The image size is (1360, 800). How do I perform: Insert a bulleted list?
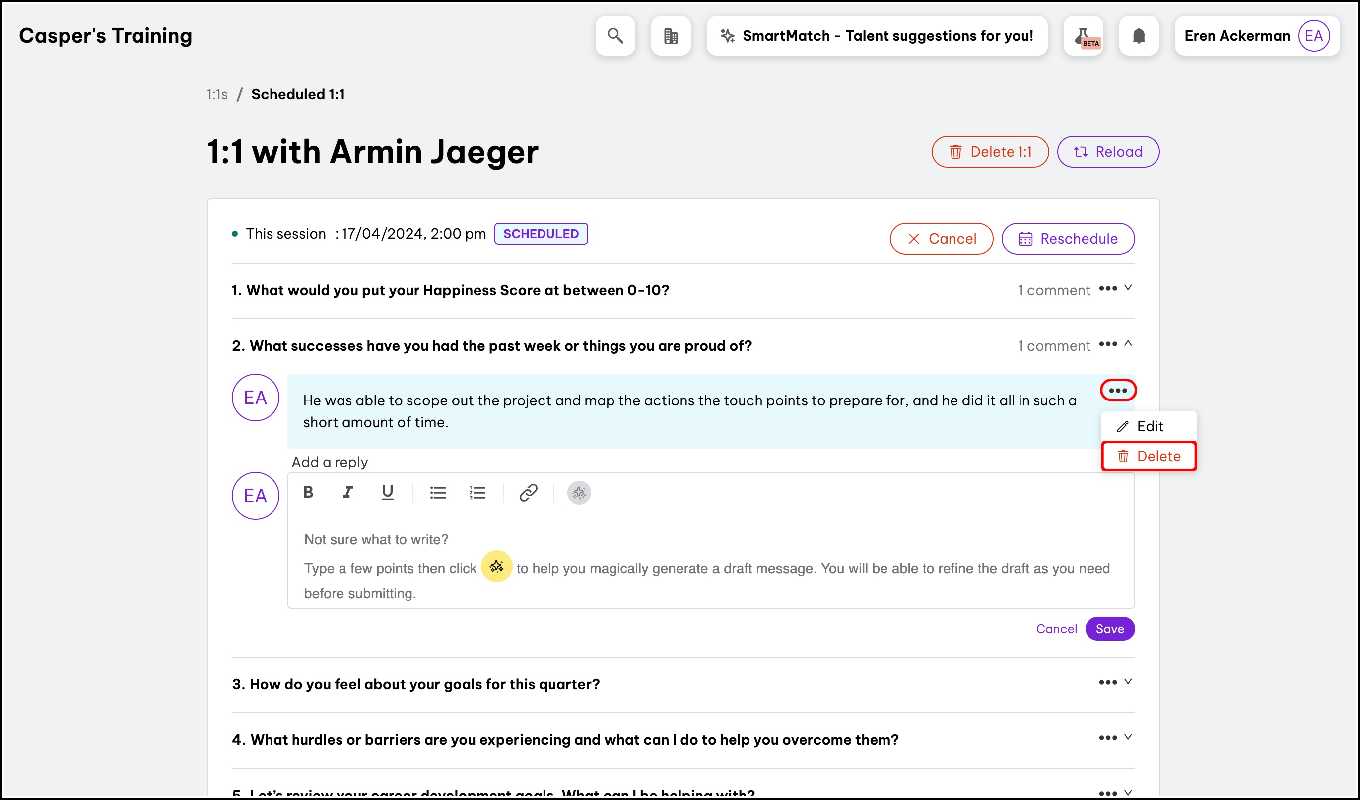coord(438,492)
